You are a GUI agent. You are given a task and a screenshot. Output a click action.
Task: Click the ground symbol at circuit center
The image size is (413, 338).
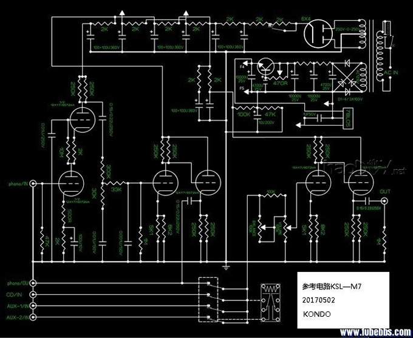226,266
